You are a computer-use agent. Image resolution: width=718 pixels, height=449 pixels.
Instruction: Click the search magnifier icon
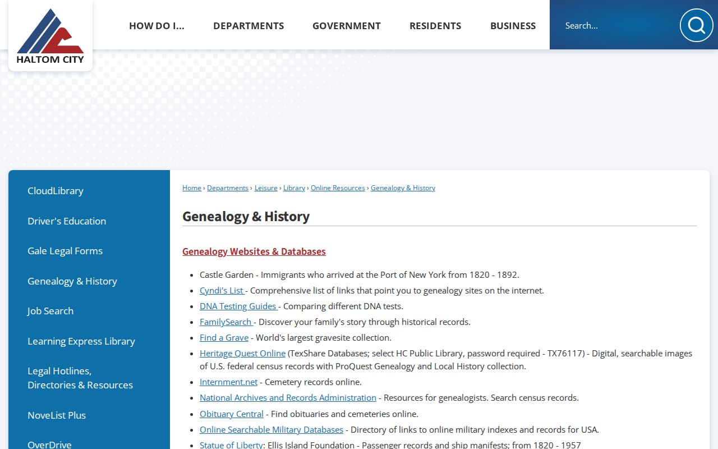pos(696,25)
